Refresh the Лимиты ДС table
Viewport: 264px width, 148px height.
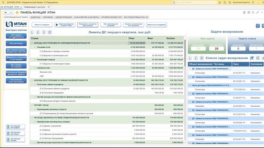[49, 32]
